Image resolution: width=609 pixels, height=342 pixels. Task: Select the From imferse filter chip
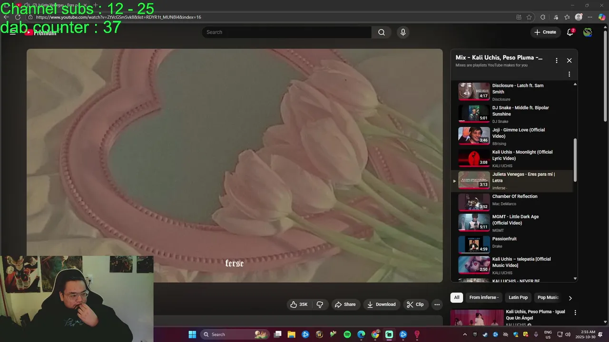484,297
